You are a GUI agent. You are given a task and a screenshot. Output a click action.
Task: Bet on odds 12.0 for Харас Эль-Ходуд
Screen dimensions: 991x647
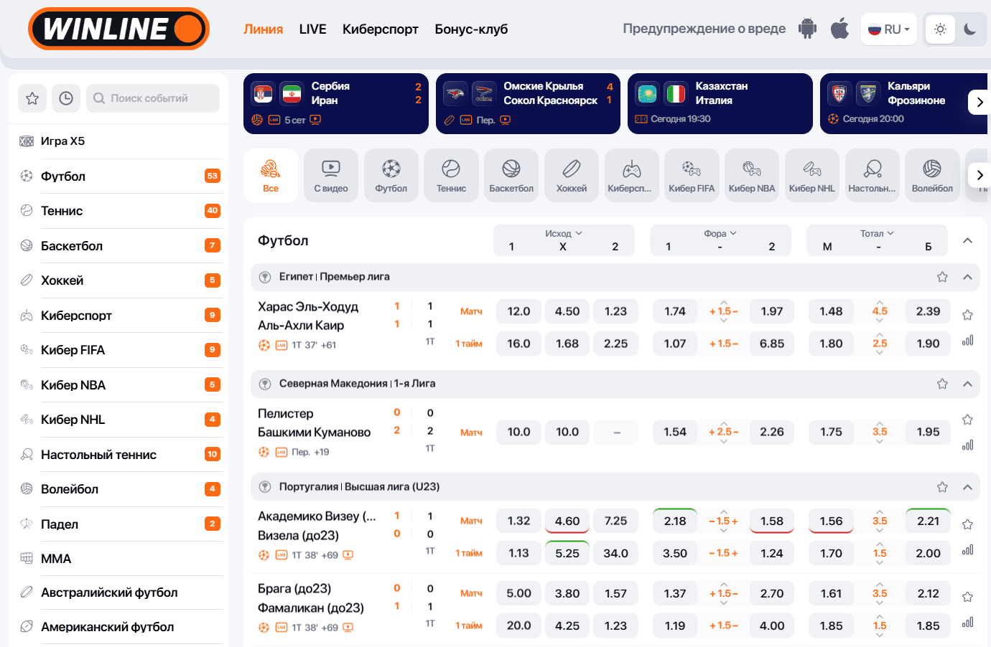point(518,311)
